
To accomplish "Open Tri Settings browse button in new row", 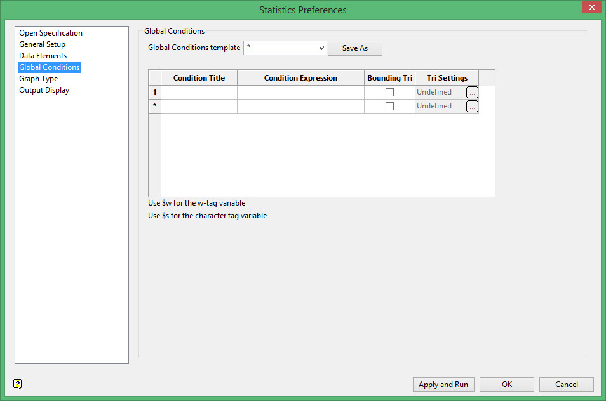I will pos(472,107).
